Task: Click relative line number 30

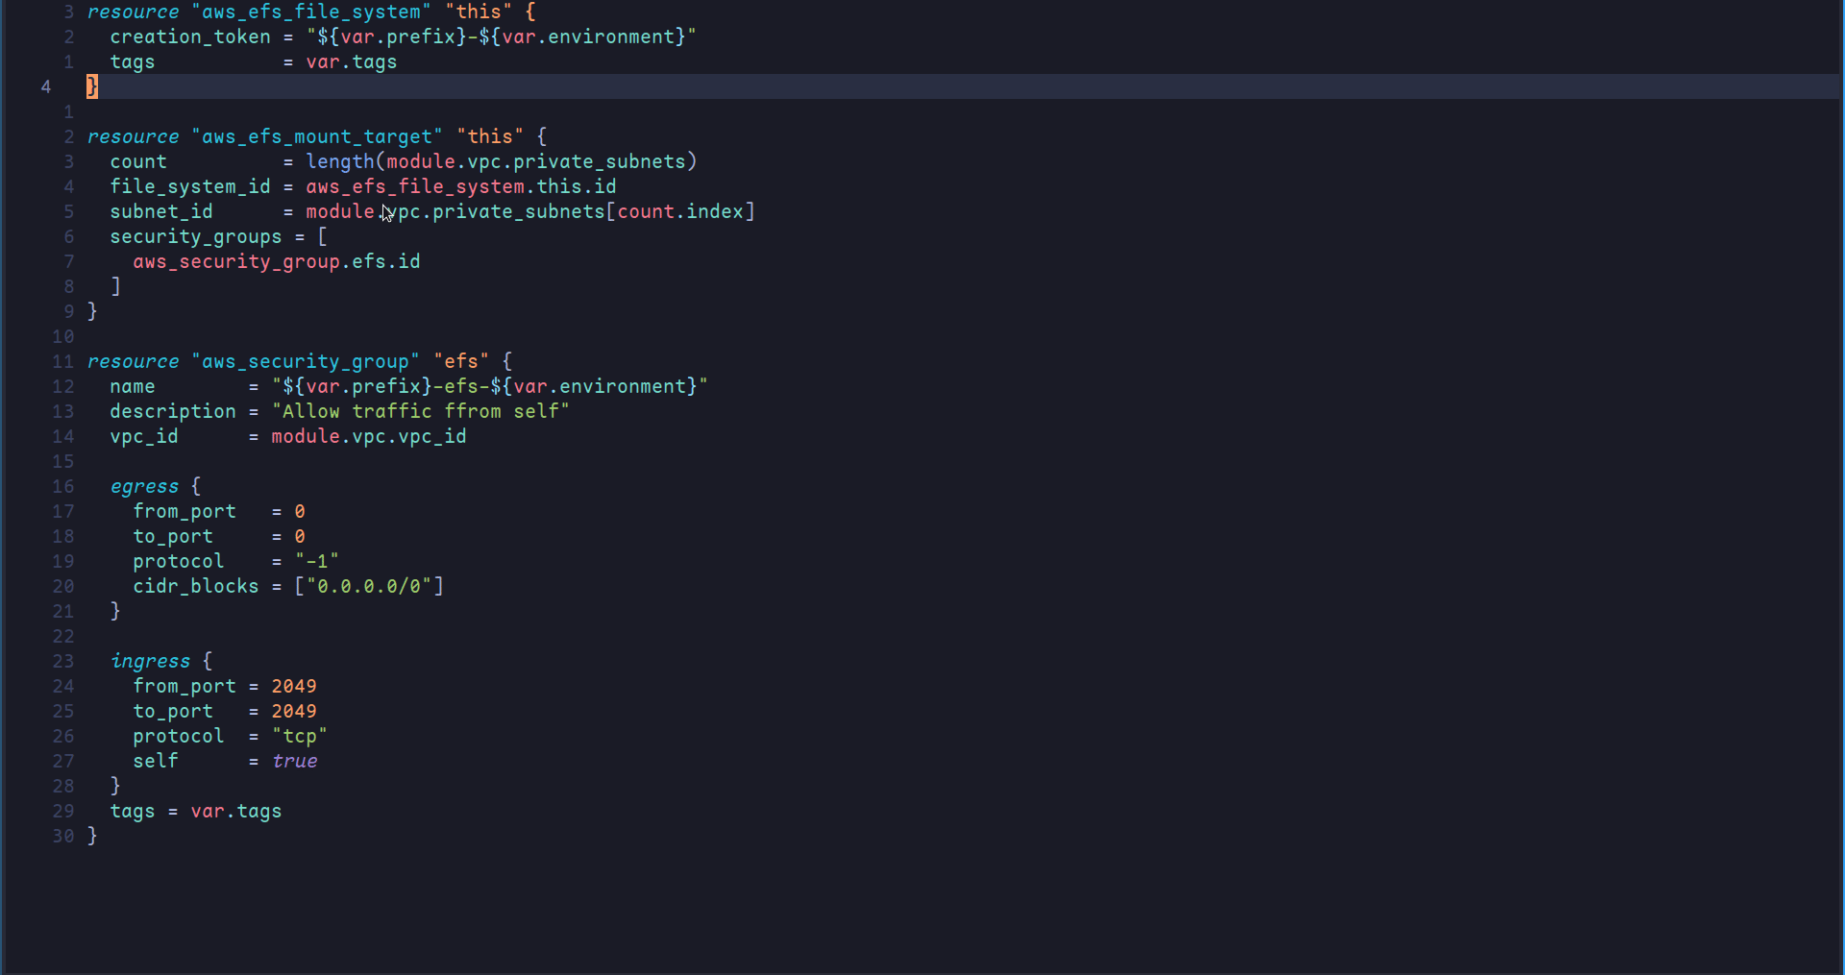Action: tap(63, 836)
